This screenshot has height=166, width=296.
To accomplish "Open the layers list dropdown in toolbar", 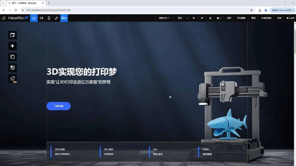I will tap(219, 18).
